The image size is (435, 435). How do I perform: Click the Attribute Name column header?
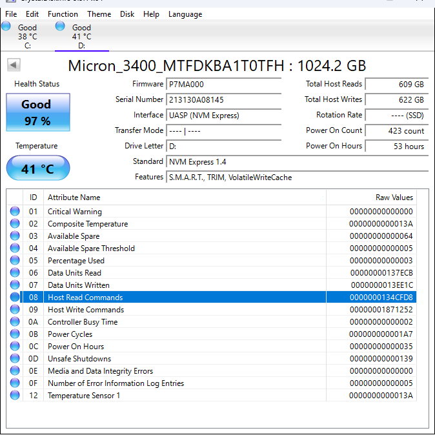pos(185,197)
